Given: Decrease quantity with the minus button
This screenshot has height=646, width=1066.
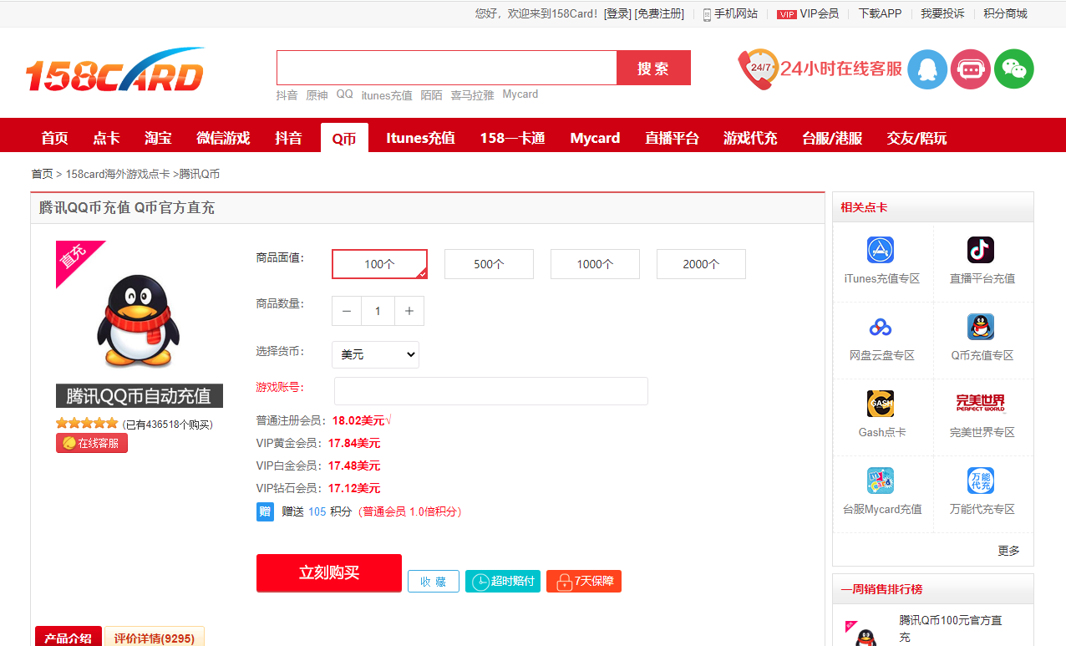Looking at the screenshot, I should point(347,311).
